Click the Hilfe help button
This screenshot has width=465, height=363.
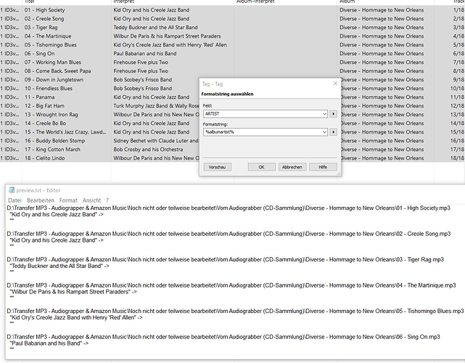pos(323,167)
